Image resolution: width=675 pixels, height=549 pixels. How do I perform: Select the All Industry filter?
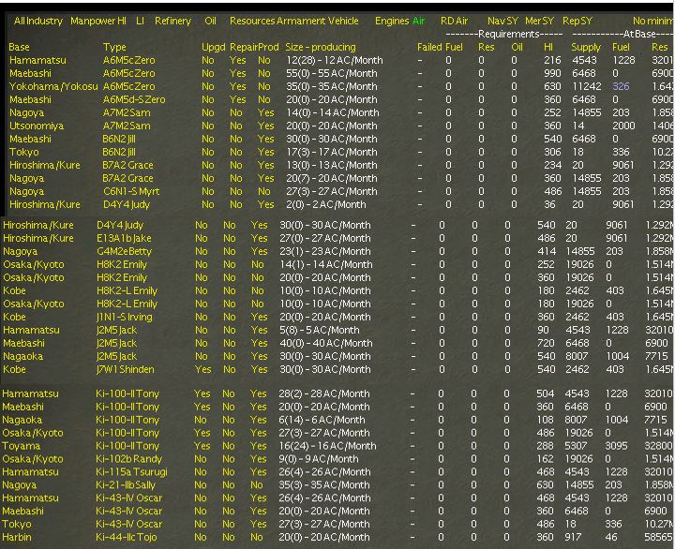[37, 21]
